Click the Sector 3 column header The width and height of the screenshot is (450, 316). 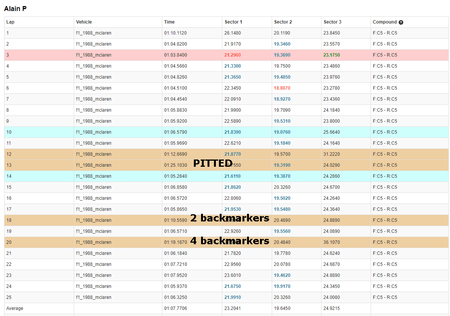(332, 22)
